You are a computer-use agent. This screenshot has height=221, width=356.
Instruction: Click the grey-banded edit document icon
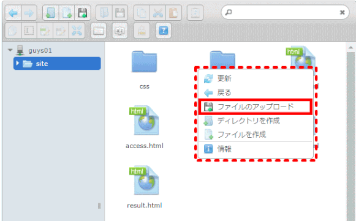pyautogui.click(x=61, y=31)
